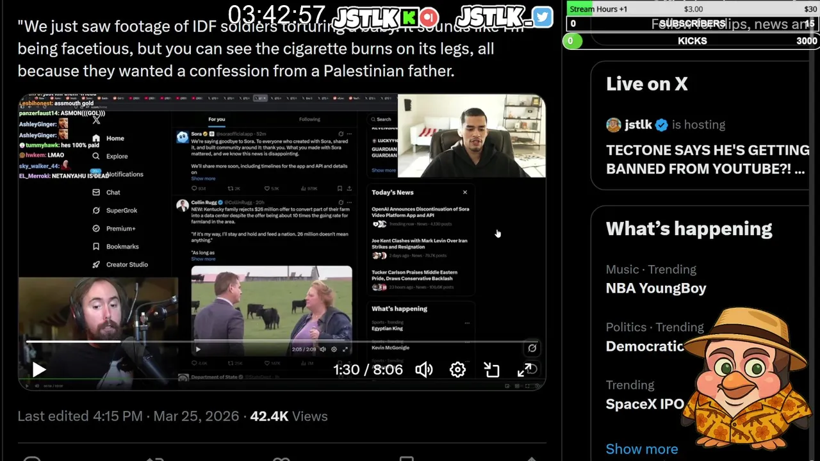The height and width of the screenshot is (461, 820).
Task: Play the embedded farm video
Action: tap(198, 349)
